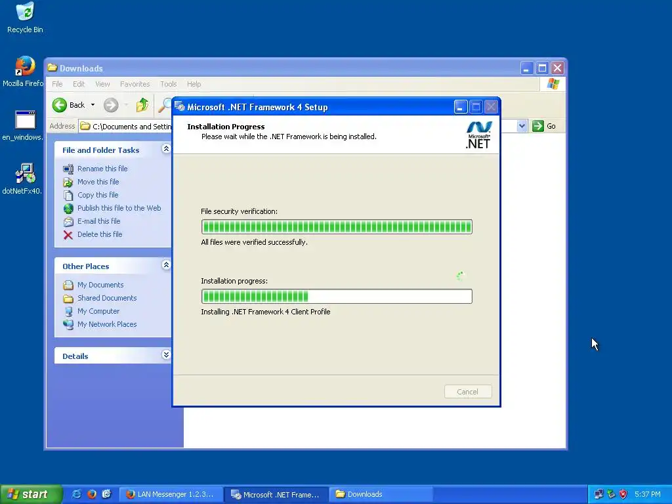Image resolution: width=672 pixels, height=504 pixels.
Task: Open Shared Documents link
Action: point(107,298)
